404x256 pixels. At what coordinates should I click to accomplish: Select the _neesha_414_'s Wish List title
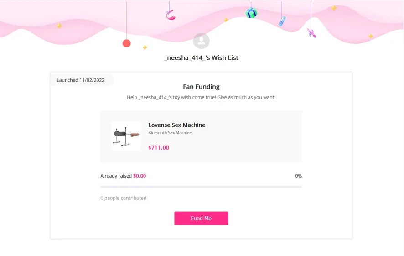coord(201,58)
